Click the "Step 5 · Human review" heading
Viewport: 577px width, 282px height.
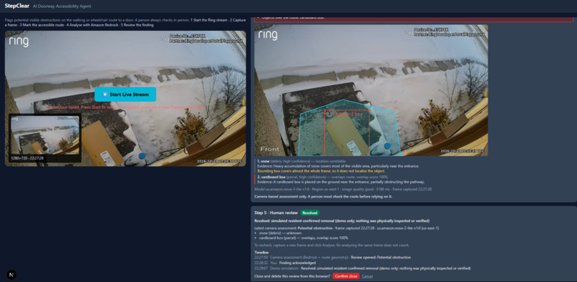pyautogui.click(x=276, y=213)
